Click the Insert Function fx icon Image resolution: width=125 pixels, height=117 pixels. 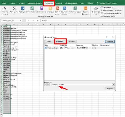(x=5, y=8)
